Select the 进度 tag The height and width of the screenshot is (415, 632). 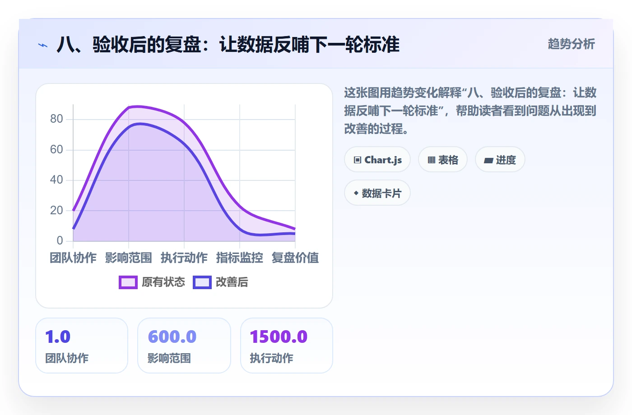500,160
